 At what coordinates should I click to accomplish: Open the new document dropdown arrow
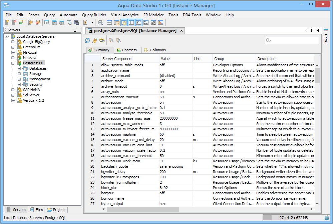(92, 22)
